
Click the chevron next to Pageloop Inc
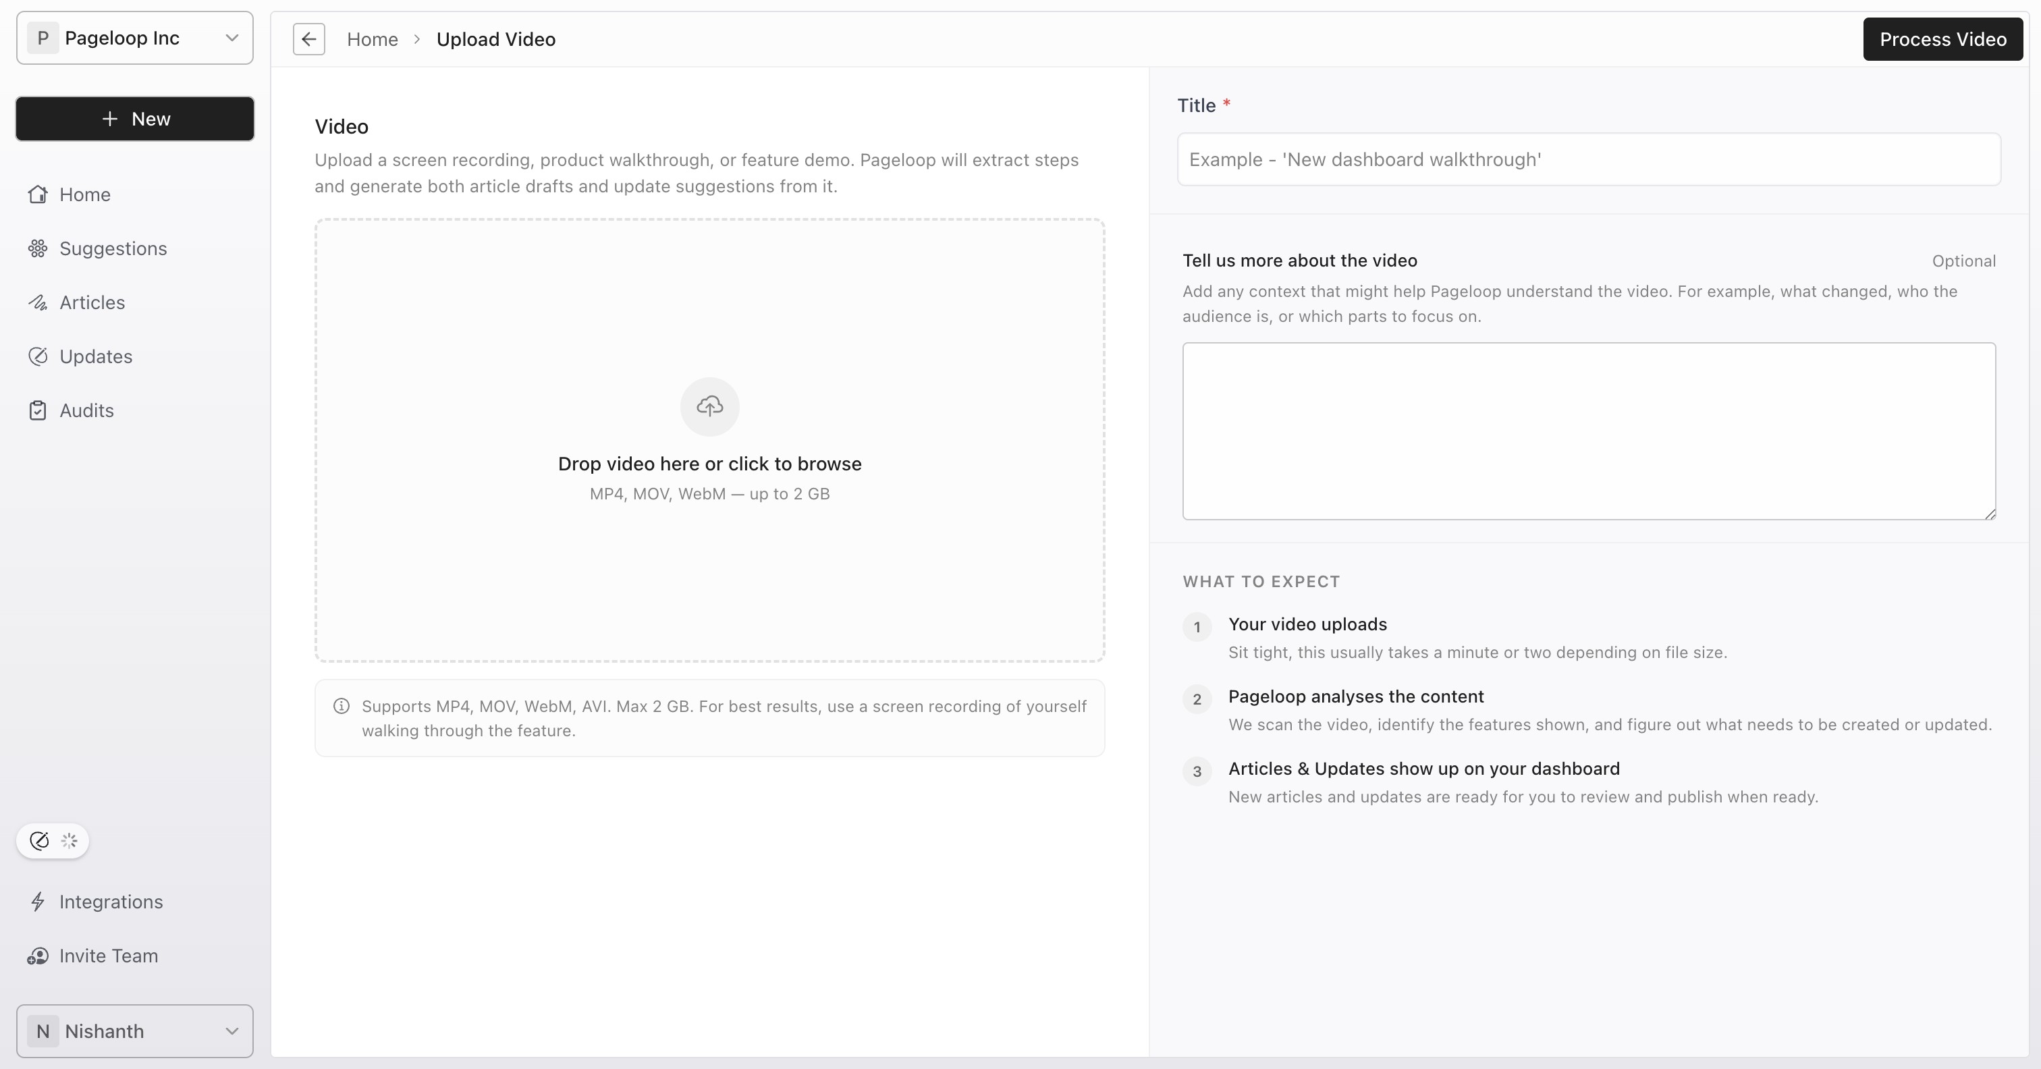pos(232,38)
